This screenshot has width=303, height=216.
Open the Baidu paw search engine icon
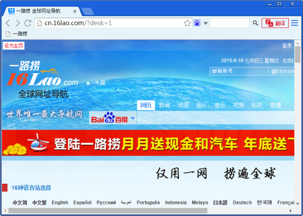tap(197, 23)
